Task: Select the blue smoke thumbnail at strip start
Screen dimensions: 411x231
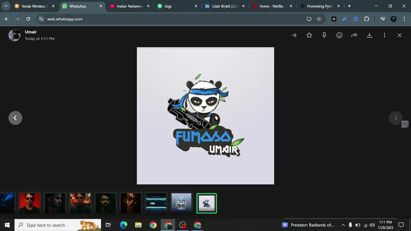Action: pyautogui.click(x=7, y=203)
